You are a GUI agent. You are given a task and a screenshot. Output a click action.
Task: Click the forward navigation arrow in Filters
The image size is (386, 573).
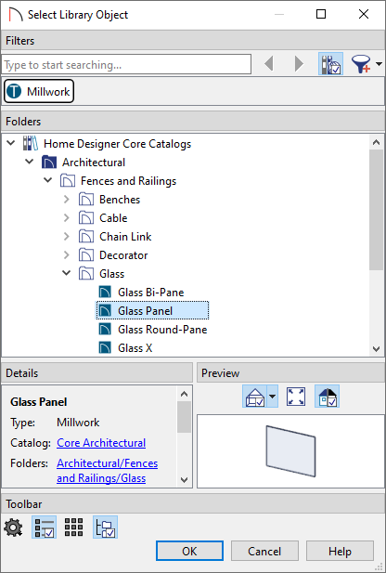299,64
